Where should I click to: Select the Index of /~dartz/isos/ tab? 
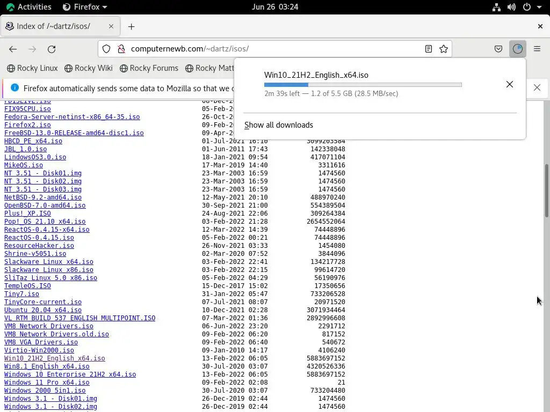point(60,26)
